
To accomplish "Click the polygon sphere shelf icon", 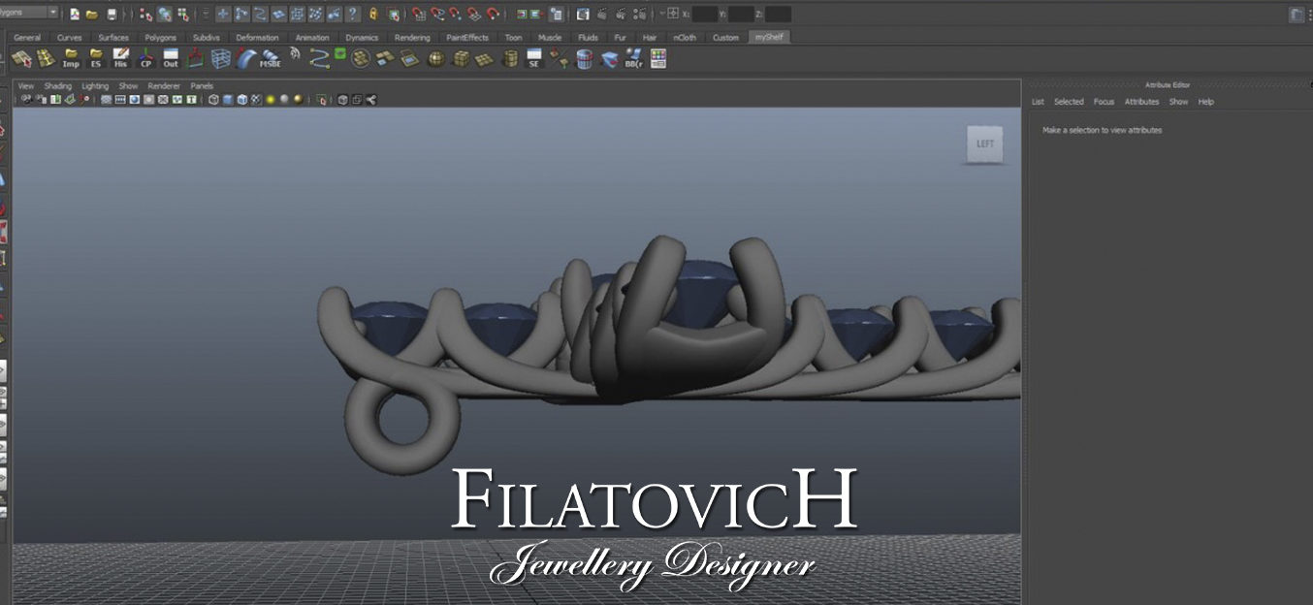I will [x=435, y=59].
